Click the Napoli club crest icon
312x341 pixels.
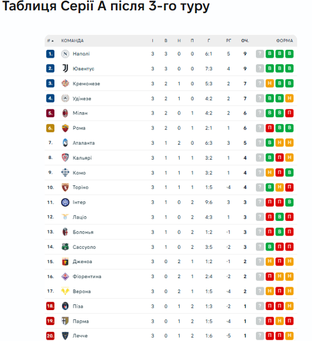pyautogui.click(x=65, y=54)
